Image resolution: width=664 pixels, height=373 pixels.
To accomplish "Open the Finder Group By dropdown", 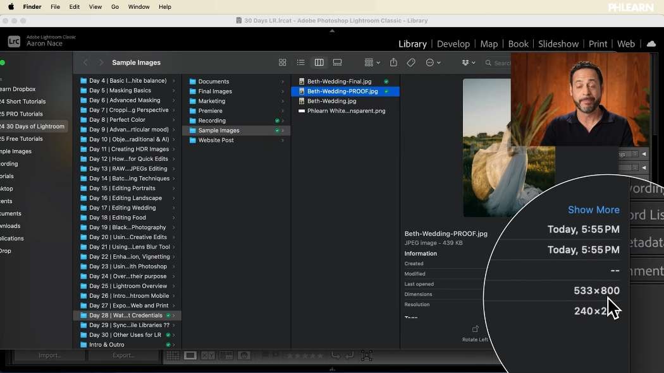I will 372,62.
